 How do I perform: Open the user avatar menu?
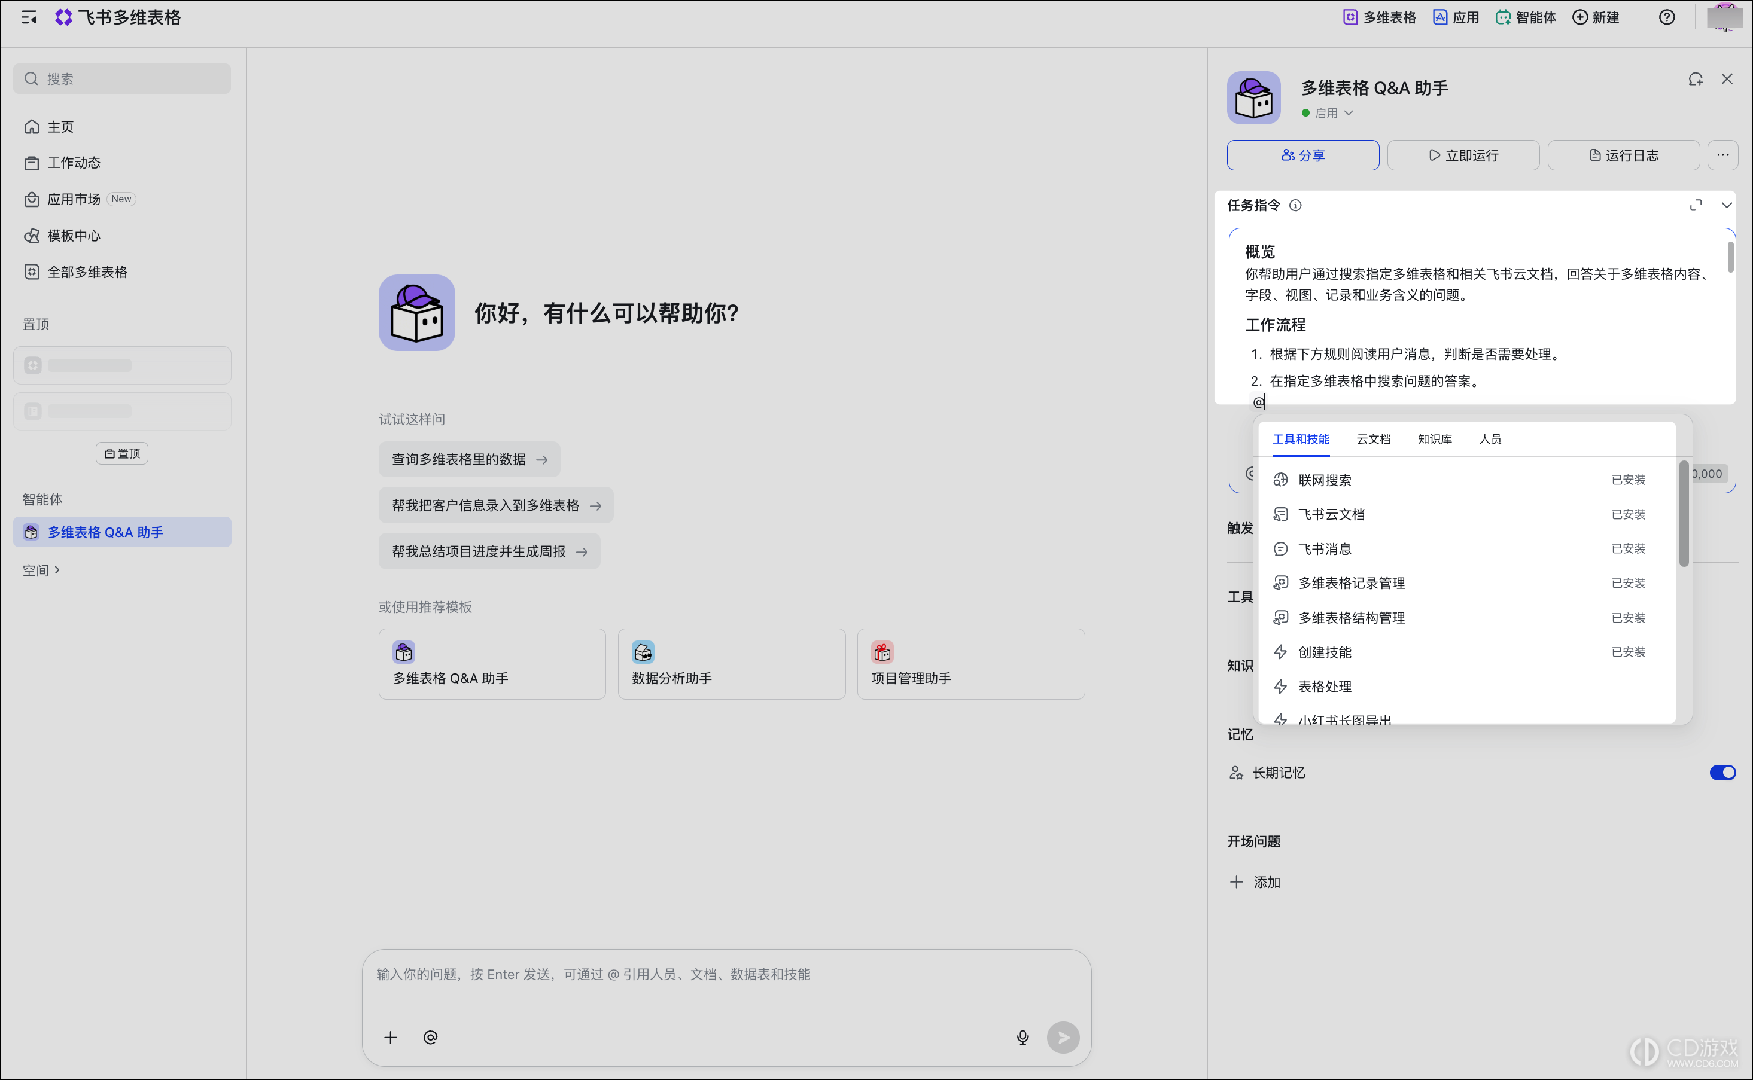[1724, 17]
